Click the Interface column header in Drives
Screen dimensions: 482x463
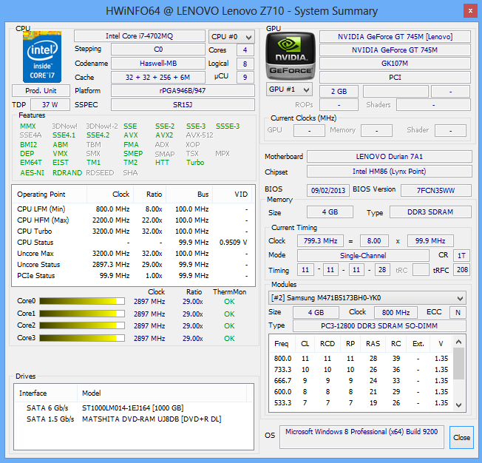pos(46,393)
